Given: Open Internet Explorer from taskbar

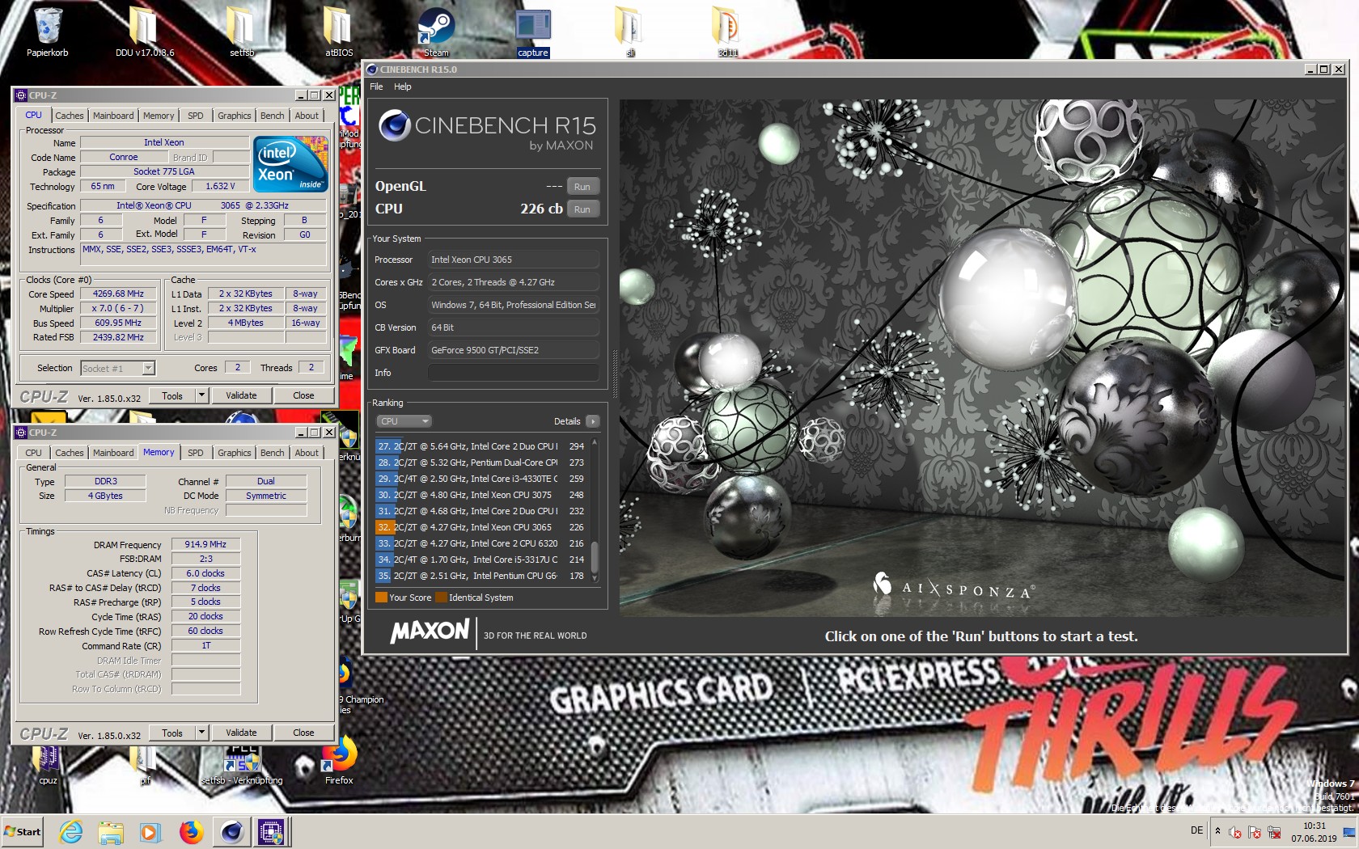Looking at the screenshot, I should (x=71, y=831).
